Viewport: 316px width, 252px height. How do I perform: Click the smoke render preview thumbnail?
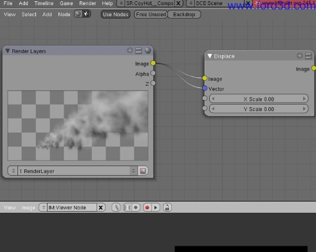pos(78,126)
